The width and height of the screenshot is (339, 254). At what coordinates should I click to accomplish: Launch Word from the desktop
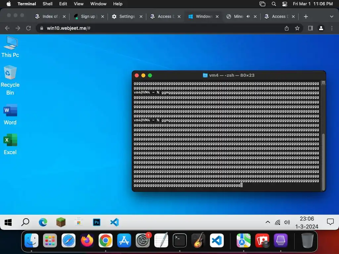[x=10, y=115]
